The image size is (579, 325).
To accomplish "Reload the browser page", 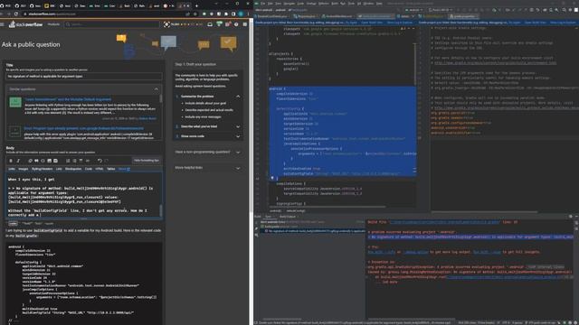I will [16, 14].
